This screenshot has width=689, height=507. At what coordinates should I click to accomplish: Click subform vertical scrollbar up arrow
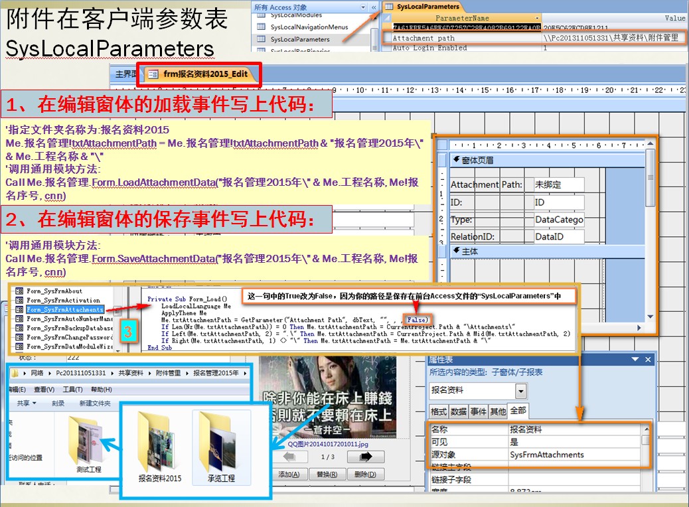(x=651, y=144)
